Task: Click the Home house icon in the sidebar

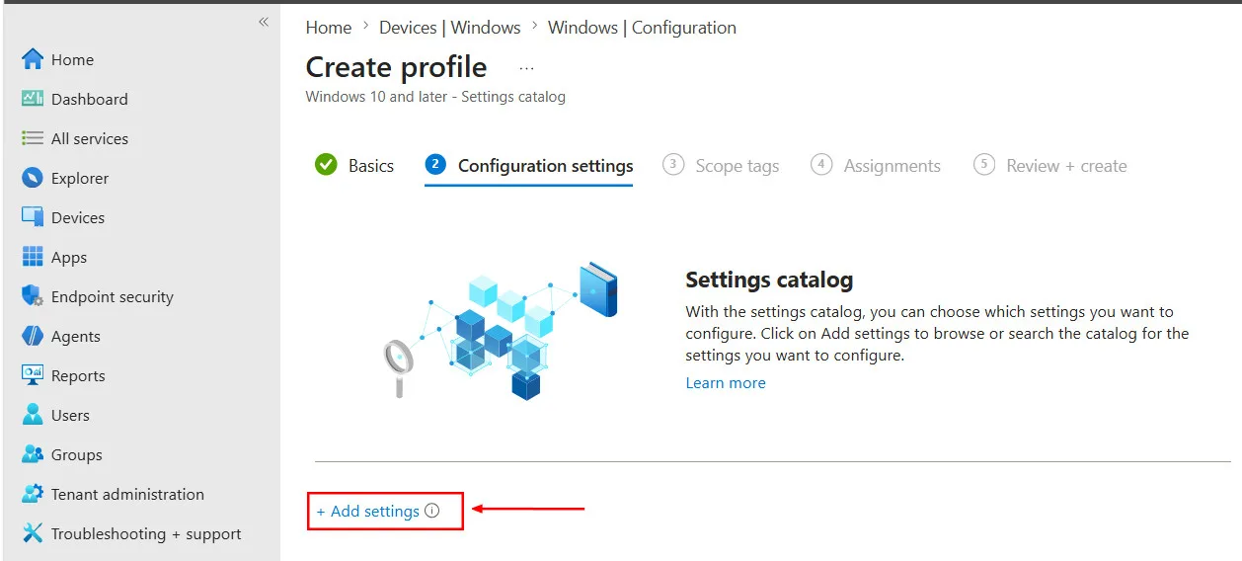Action: 33,59
